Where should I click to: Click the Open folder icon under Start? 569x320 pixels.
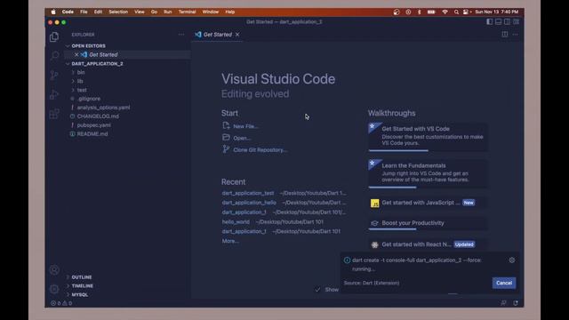coord(226,138)
